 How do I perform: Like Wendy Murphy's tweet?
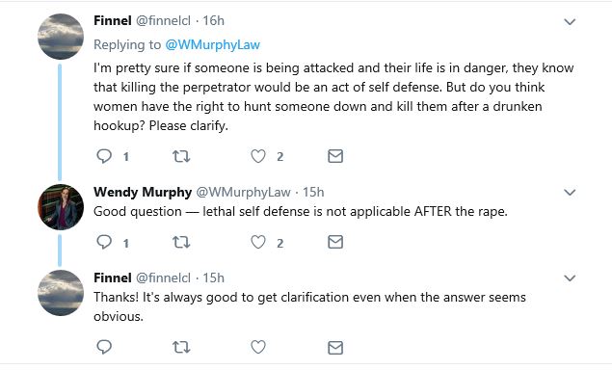(258, 242)
